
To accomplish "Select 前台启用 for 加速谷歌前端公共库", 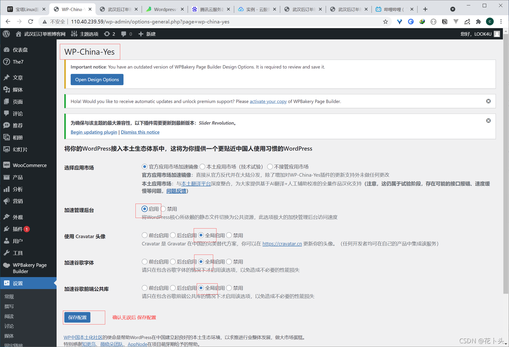I will click(x=145, y=288).
